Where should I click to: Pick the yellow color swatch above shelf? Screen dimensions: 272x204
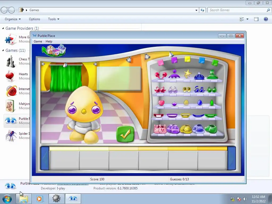click(x=187, y=59)
